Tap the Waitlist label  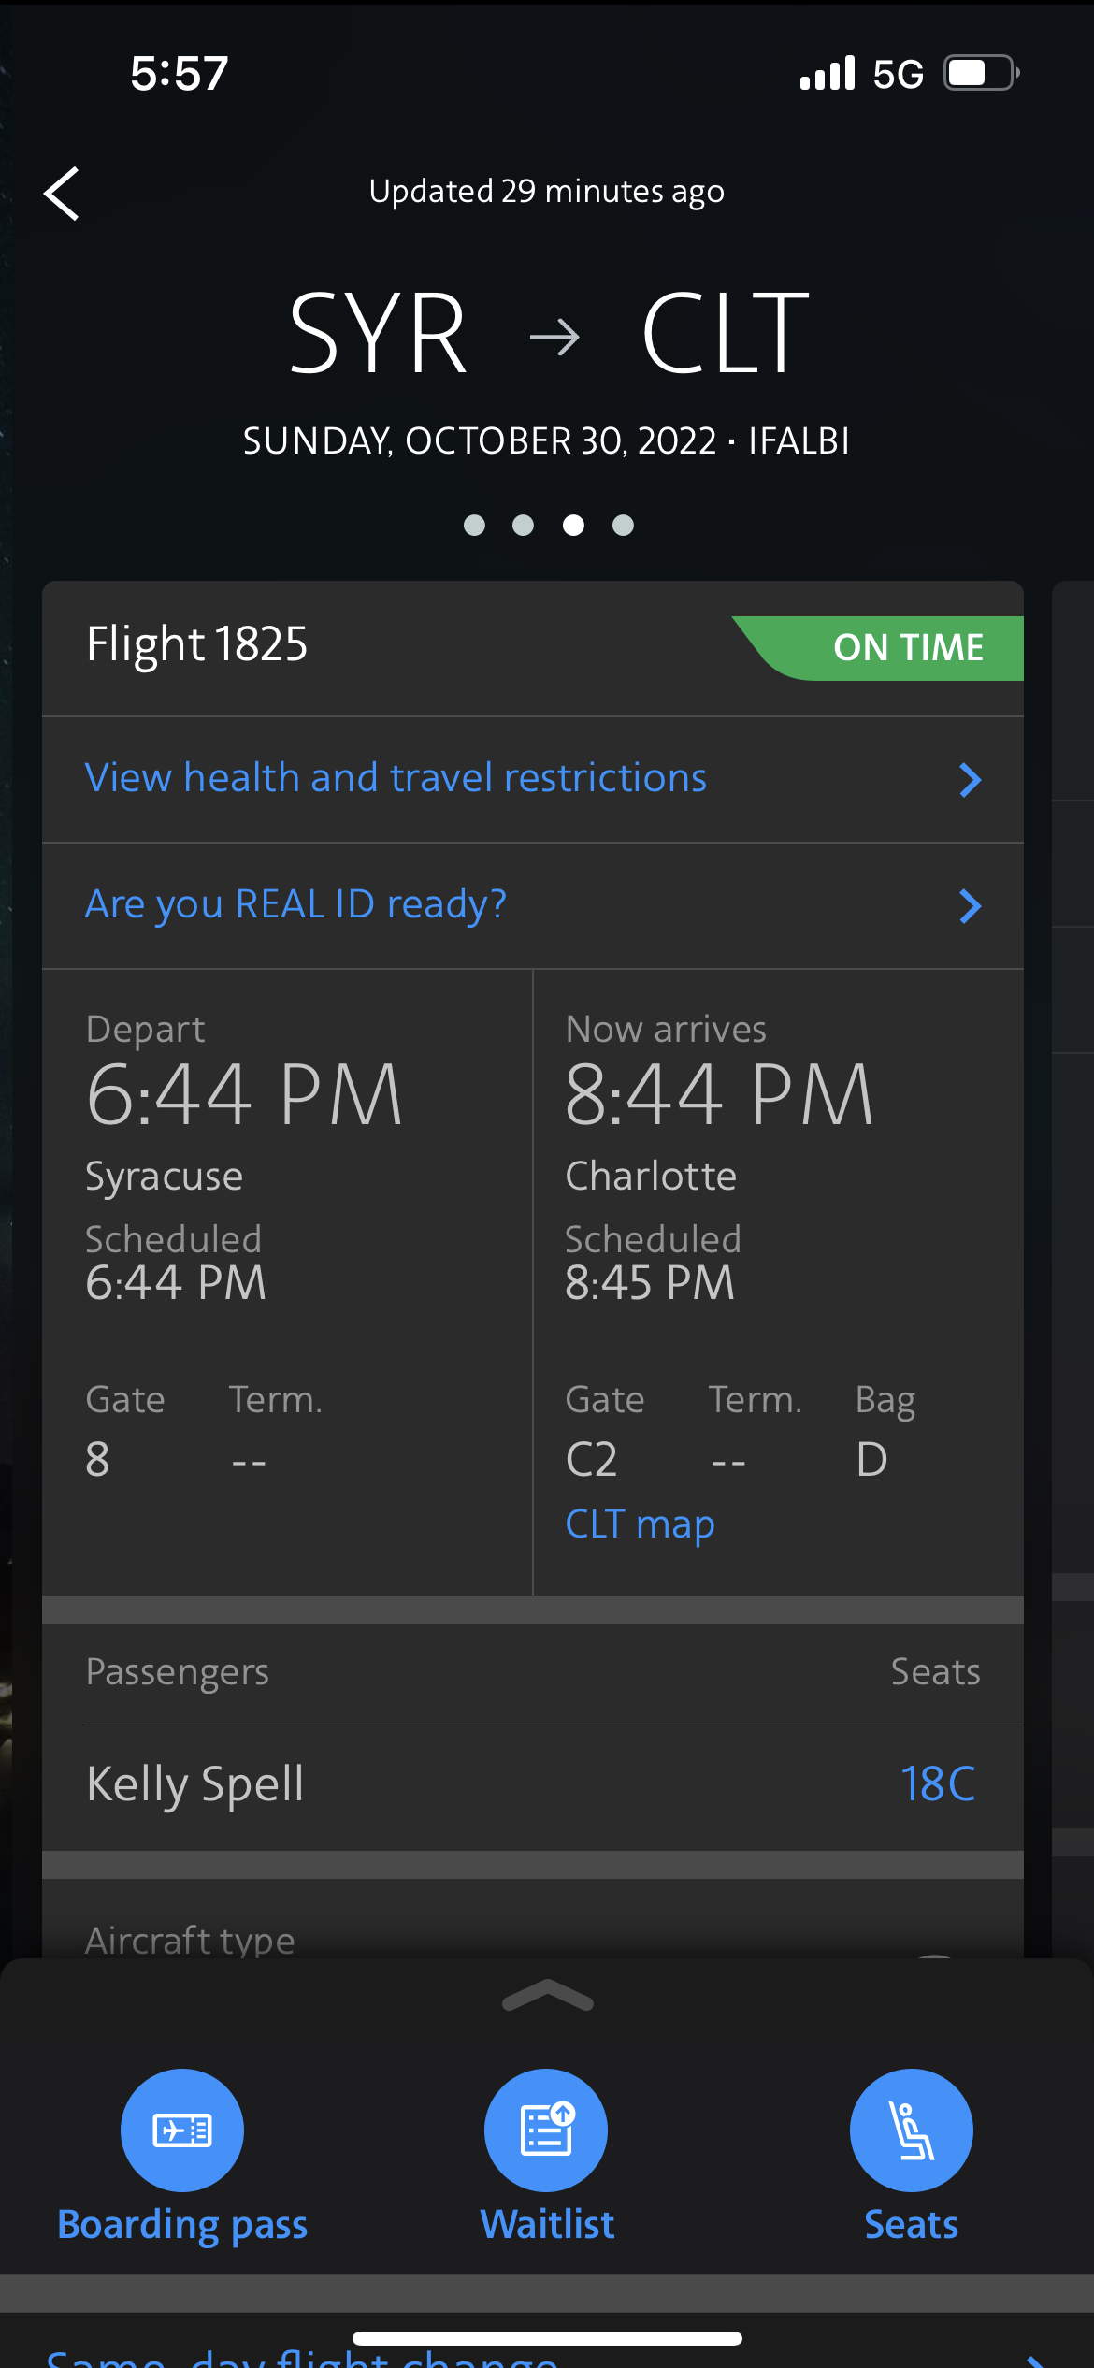click(547, 2225)
